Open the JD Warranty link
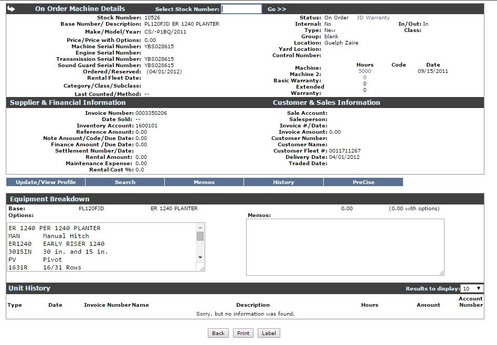The height and width of the screenshot is (345, 497). pyautogui.click(x=373, y=18)
